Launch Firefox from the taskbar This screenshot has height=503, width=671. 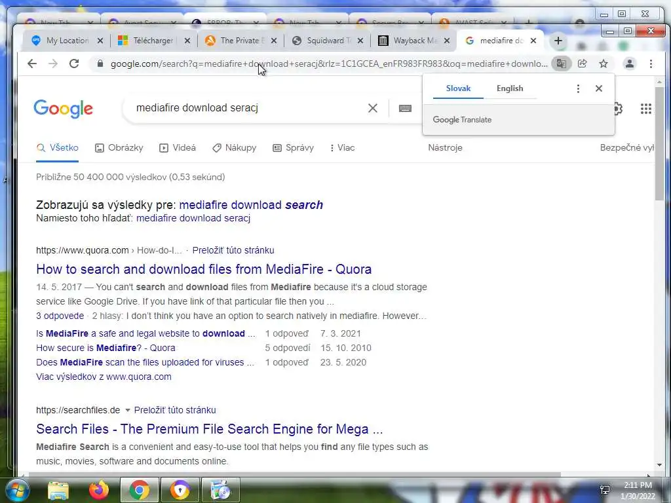(x=98, y=490)
